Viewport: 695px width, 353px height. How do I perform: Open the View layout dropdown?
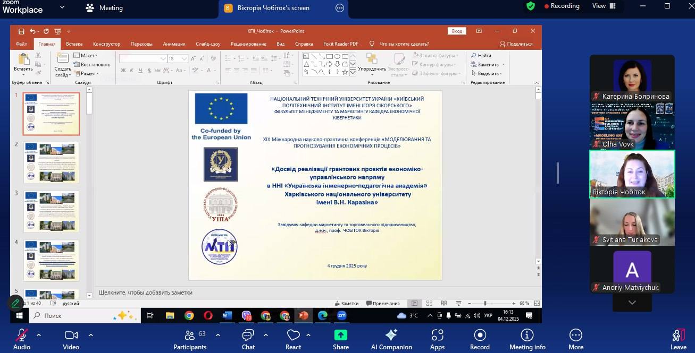604,6
